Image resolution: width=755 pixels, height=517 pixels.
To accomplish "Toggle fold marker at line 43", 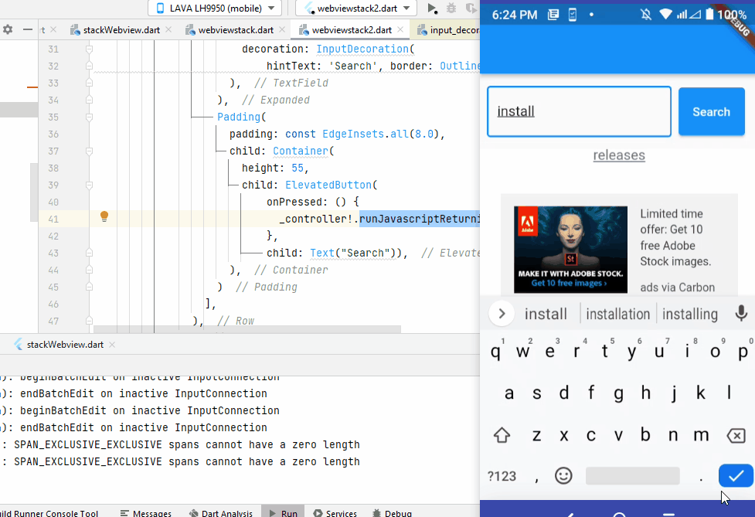I will [x=89, y=253].
